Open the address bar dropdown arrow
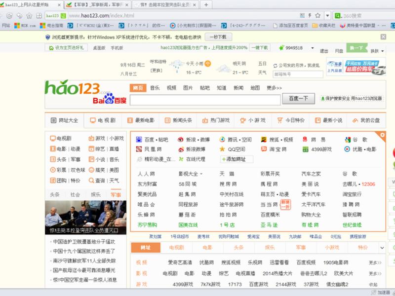Image resolution: width=395 pixels, height=296 pixels. click(x=327, y=16)
